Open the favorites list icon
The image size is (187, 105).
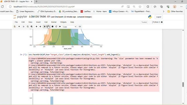(155, 7)
